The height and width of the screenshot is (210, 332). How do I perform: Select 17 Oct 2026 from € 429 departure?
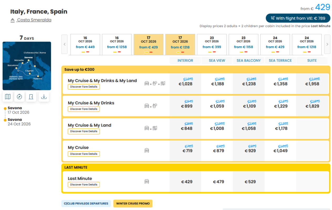[149, 44]
